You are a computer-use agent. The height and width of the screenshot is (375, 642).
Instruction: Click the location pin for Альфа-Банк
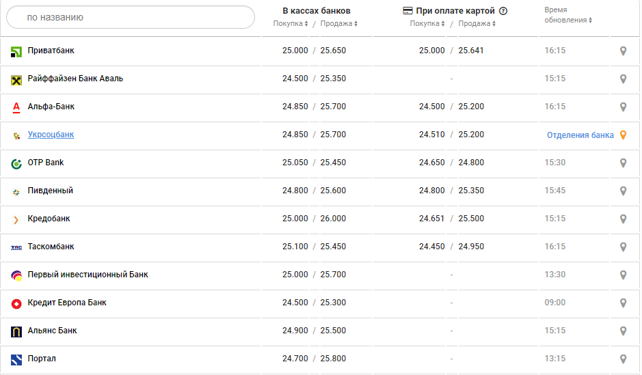[623, 107]
